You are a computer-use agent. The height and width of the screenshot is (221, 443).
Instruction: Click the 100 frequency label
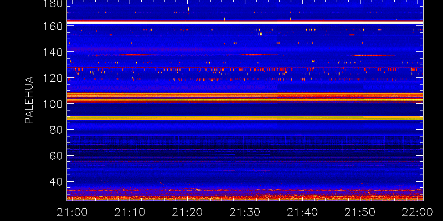pyautogui.click(x=53, y=104)
